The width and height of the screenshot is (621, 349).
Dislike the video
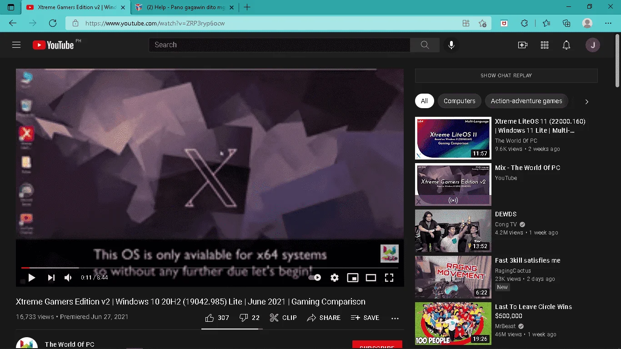[x=249, y=318]
